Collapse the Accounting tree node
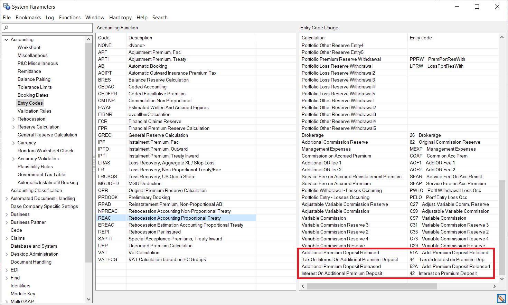 point(6,40)
